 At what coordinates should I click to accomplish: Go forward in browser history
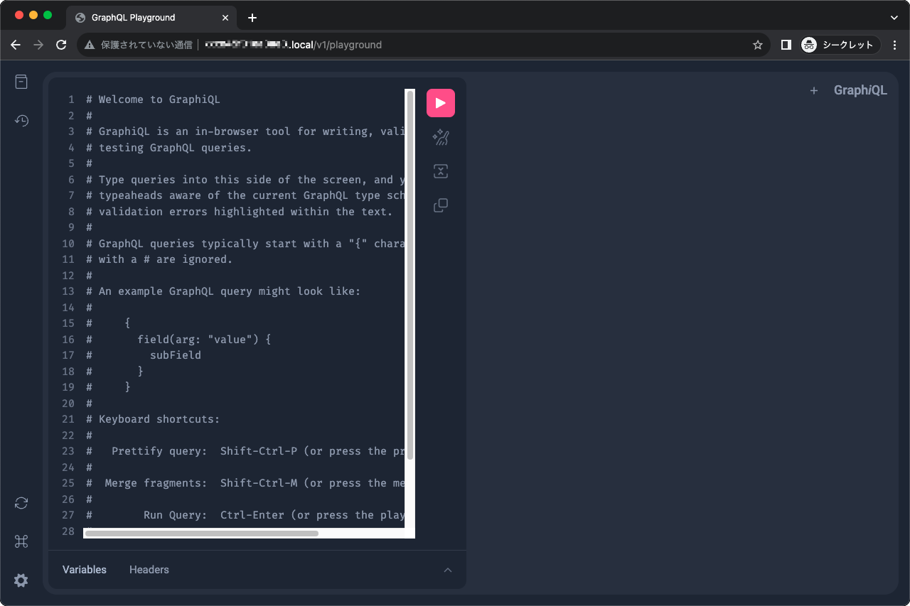(x=38, y=45)
